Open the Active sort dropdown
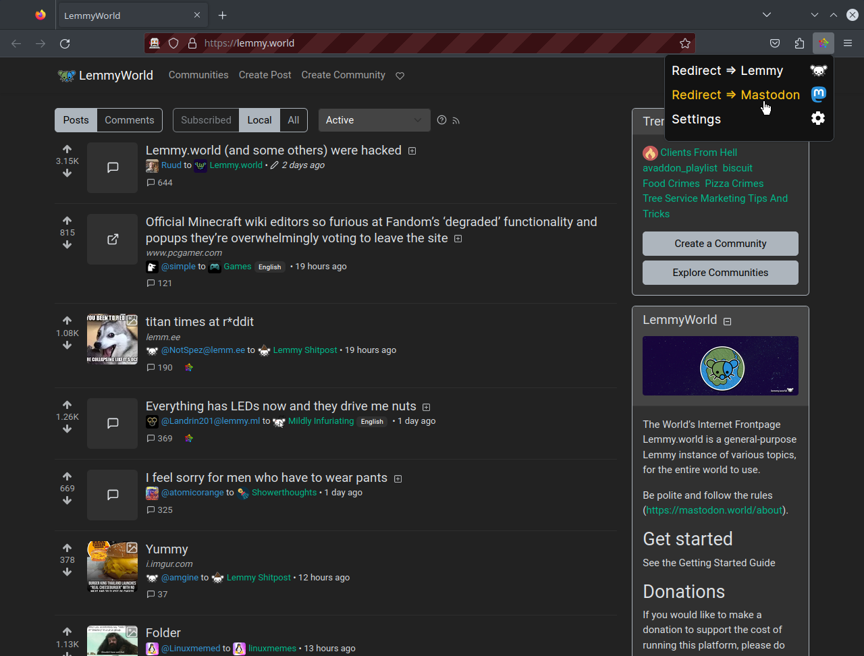Image resolution: width=864 pixels, height=656 pixels. click(x=374, y=120)
